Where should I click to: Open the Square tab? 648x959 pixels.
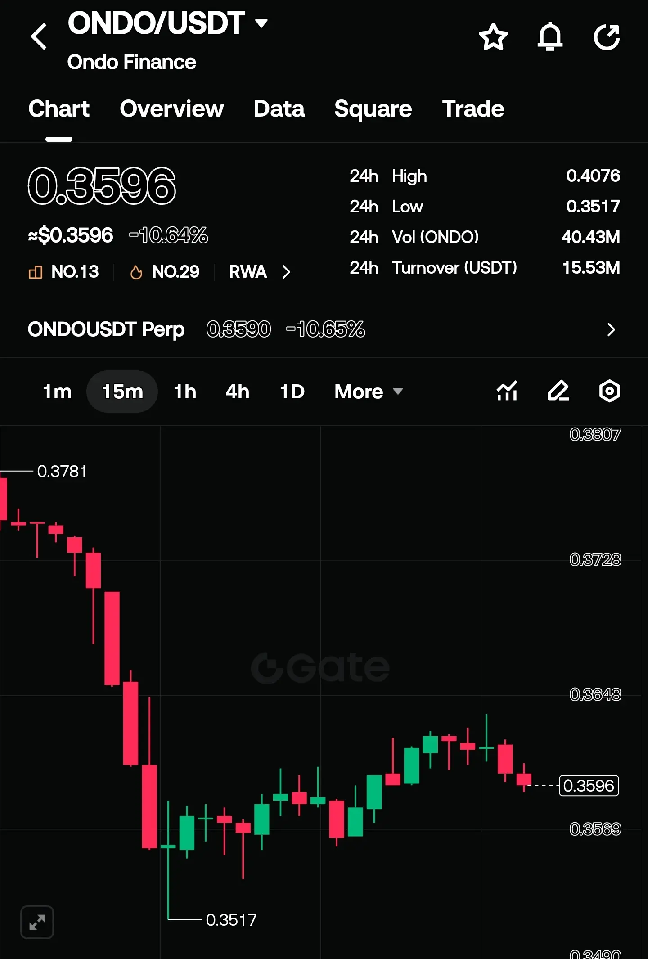pos(373,109)
